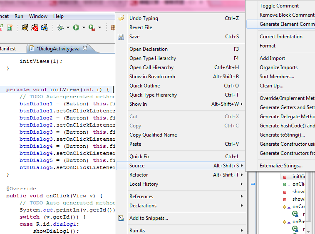Click the Start Tomcat toolbar icon
315x234 pixels.
pos(25,27)
